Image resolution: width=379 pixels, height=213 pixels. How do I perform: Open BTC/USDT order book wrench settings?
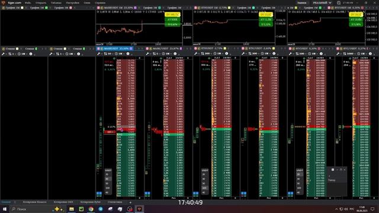[338, 54]
